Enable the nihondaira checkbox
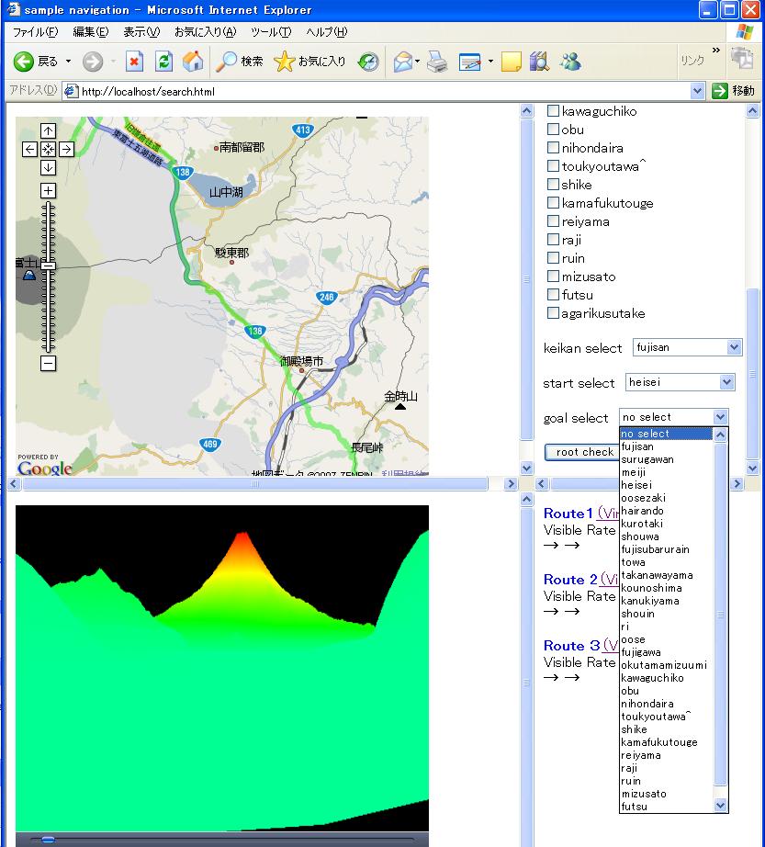 click(553, 148)
